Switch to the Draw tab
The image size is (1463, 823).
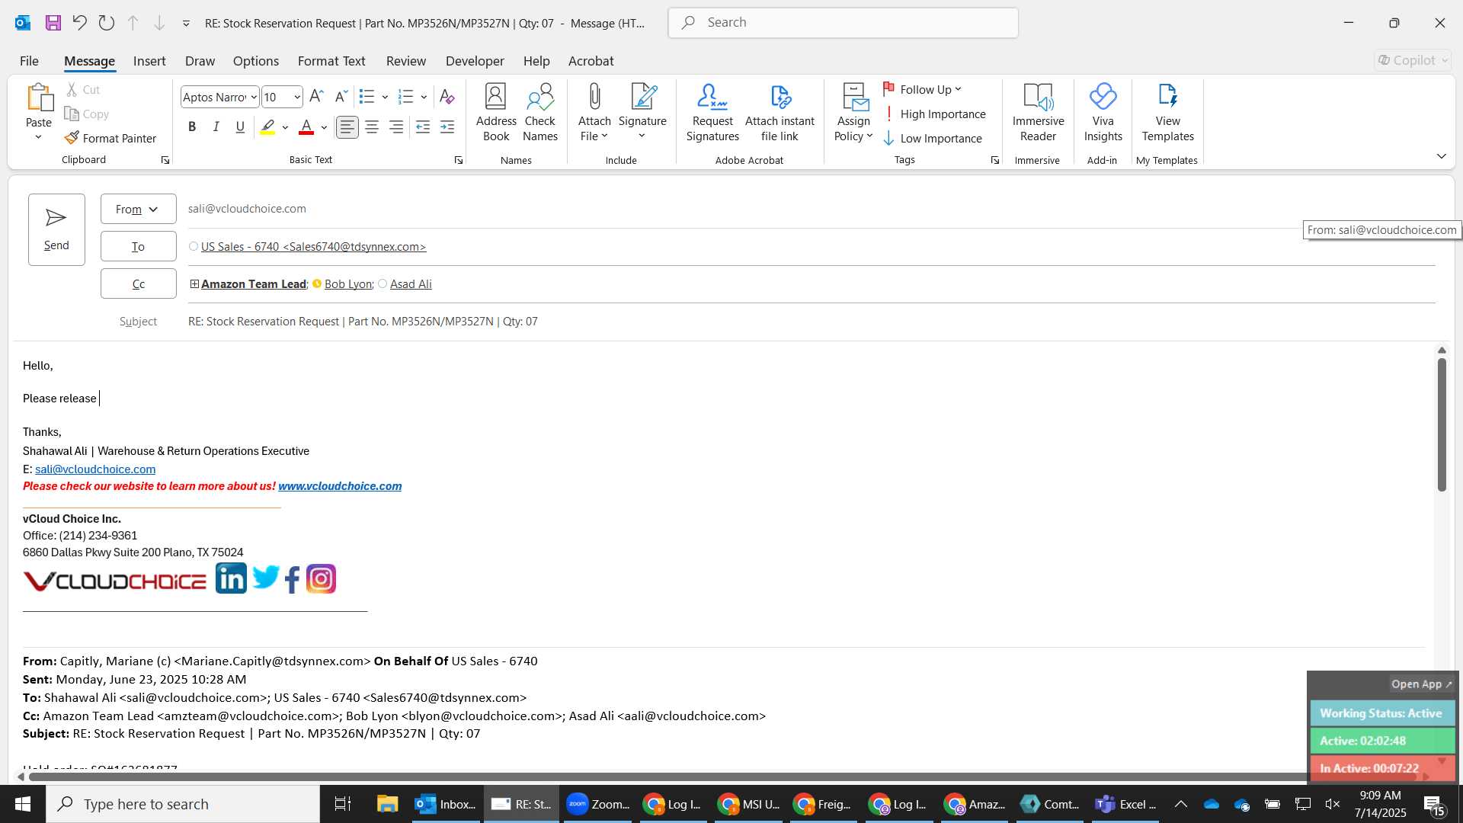[x=200, y=61]
